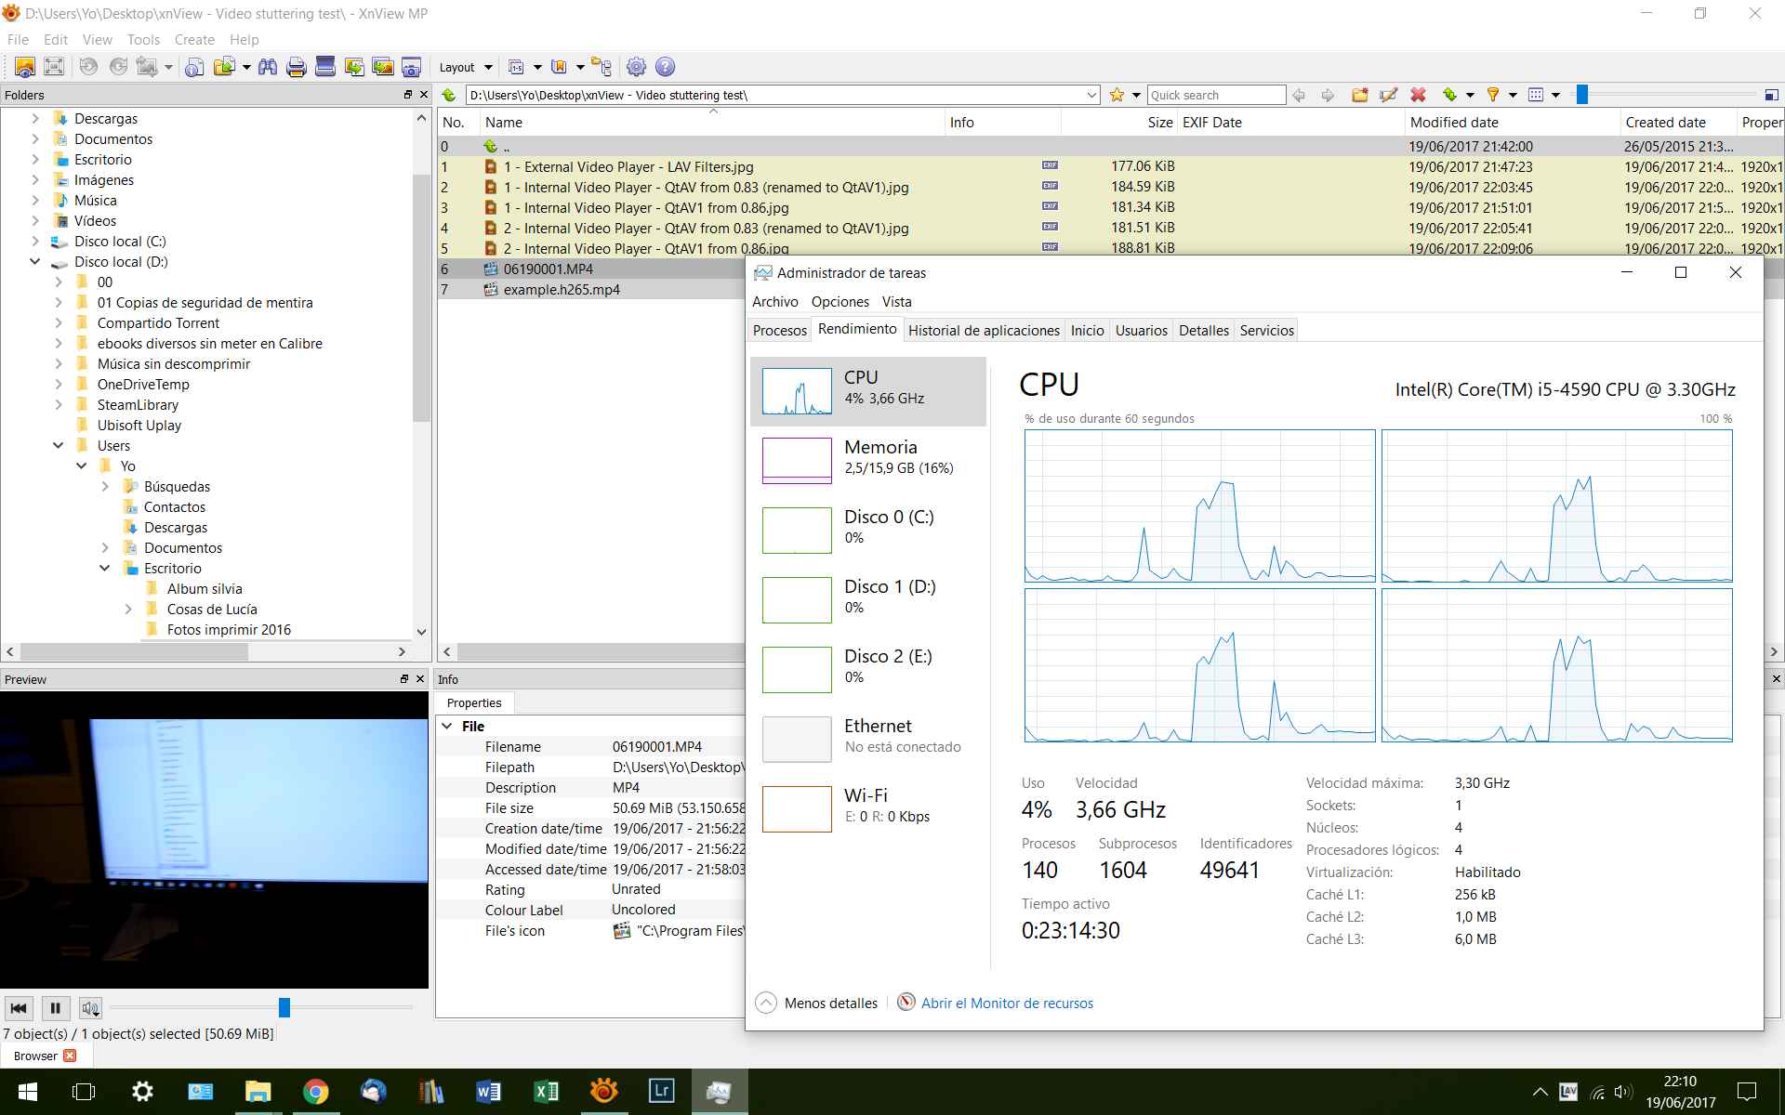Click the video playback position slider
Viewport: 1785px width, 1115px height.
coord(284,1007)
